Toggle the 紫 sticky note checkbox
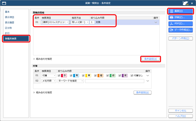Viewport: 196px width, 121px height. click(120, 76)
